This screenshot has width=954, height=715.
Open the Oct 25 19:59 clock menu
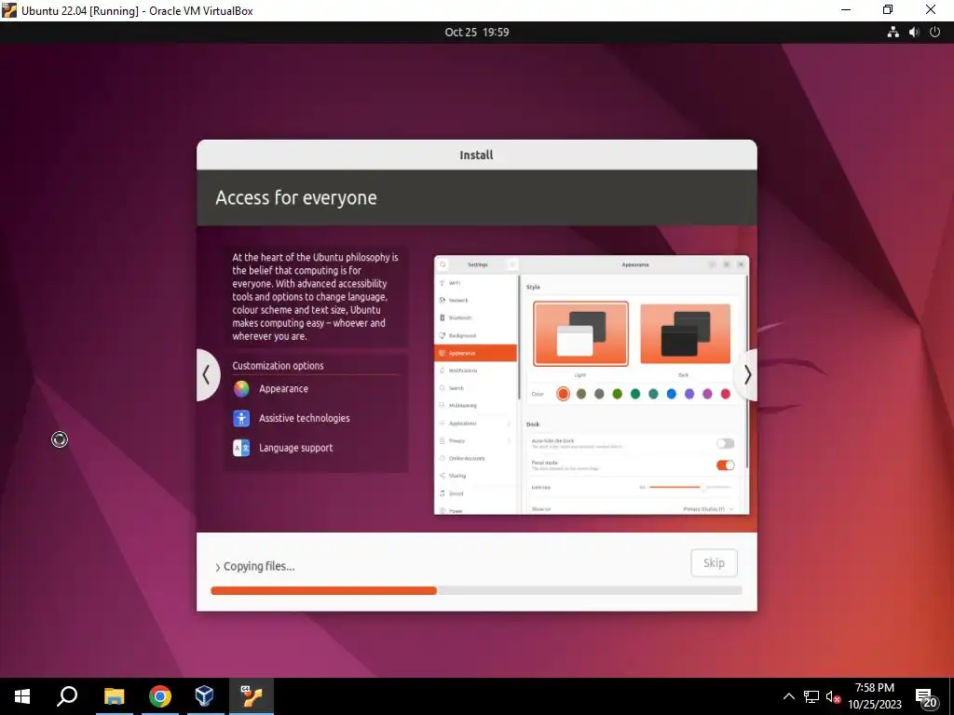pyautogui.click(x=476, y=33)
